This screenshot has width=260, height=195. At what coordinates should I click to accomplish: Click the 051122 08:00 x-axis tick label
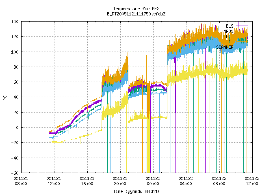point(219,181)
